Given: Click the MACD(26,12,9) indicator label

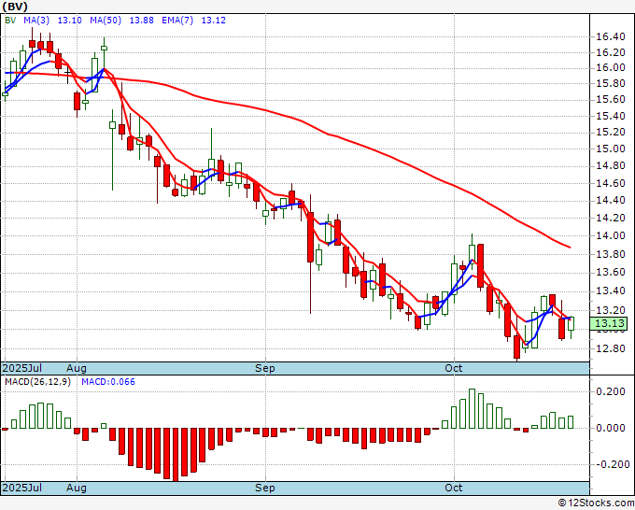Looking at the screenshot, I should pyautogui.click(x=37, y=382).
